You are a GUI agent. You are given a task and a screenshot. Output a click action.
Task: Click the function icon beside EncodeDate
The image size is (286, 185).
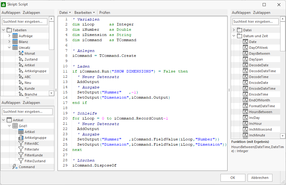245,83
